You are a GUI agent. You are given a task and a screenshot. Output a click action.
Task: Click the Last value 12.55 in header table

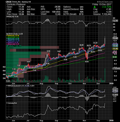109,12
